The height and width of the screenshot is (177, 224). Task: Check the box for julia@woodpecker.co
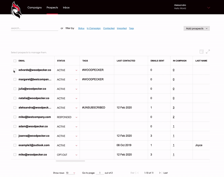[15, 89]
